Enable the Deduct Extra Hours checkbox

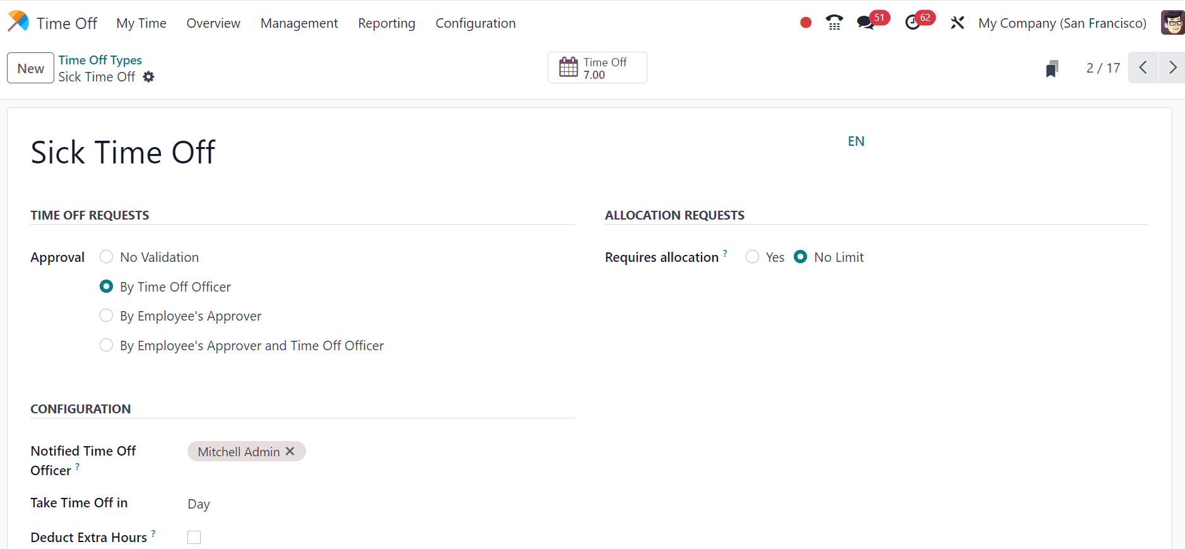(194, 537)
